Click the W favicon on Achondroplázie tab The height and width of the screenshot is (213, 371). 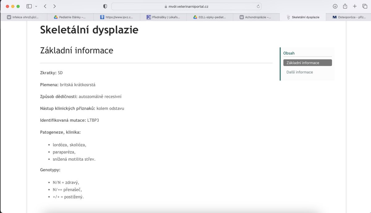coord(241,17)
